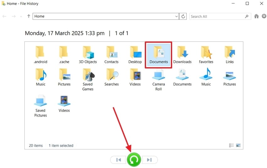
Task: Open the Pictures folder with yellow folder icon
Action: point(64,77)
